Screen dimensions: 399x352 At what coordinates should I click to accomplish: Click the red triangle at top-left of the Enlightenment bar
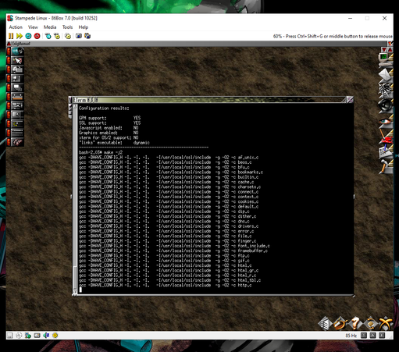(9, 44)
